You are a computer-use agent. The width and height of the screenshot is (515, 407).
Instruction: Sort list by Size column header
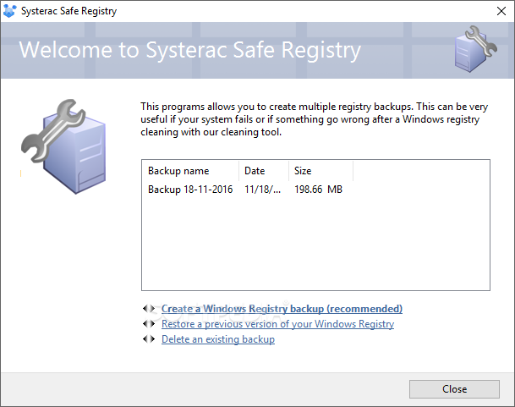[321, 171]
